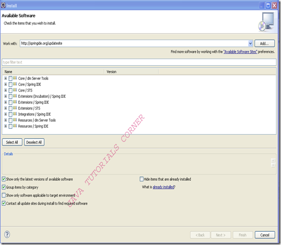Check the Core / Spring IDE checkbox

10,84
